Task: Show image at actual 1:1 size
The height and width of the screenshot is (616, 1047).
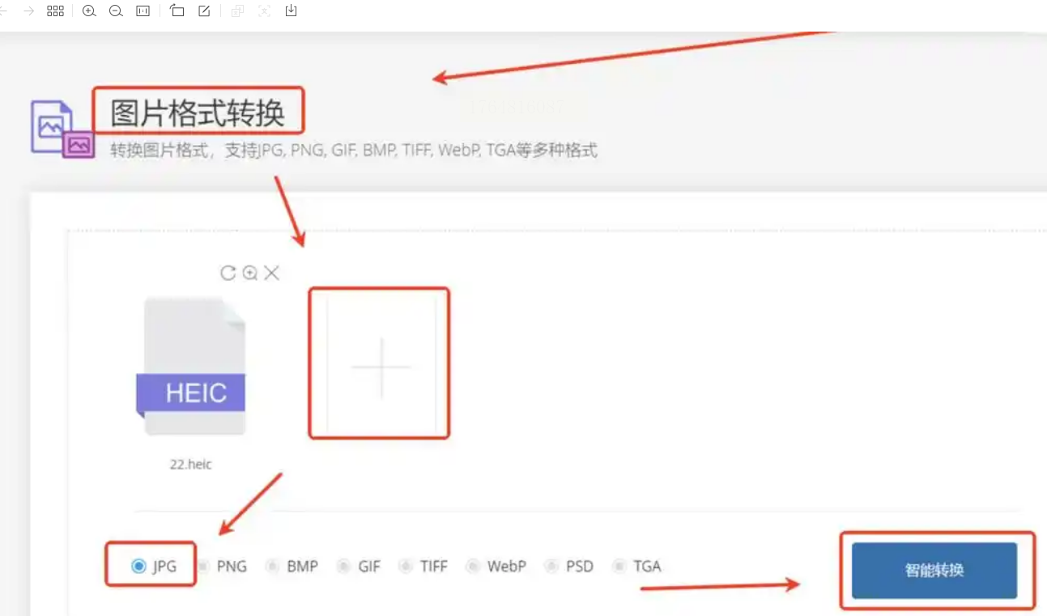Action: coord(143,11)
